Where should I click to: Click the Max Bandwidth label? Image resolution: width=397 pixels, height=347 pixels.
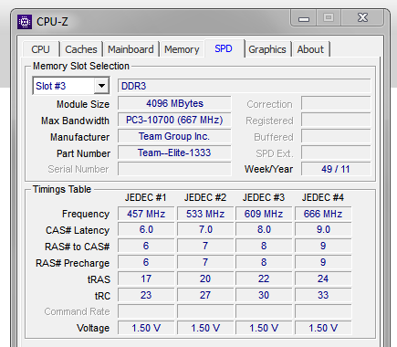pos(75,121)
